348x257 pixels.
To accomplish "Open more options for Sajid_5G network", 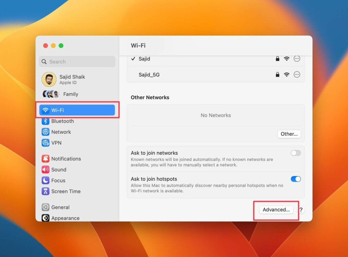I will point(297,75).
